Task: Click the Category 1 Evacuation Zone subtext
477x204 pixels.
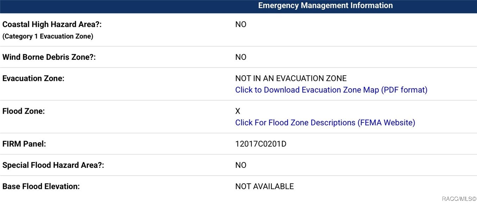Action: tap(48, 37)
